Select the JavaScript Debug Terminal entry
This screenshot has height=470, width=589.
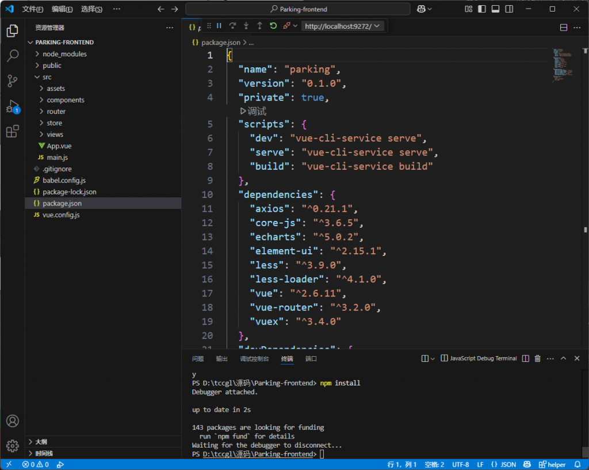point(479,358)
